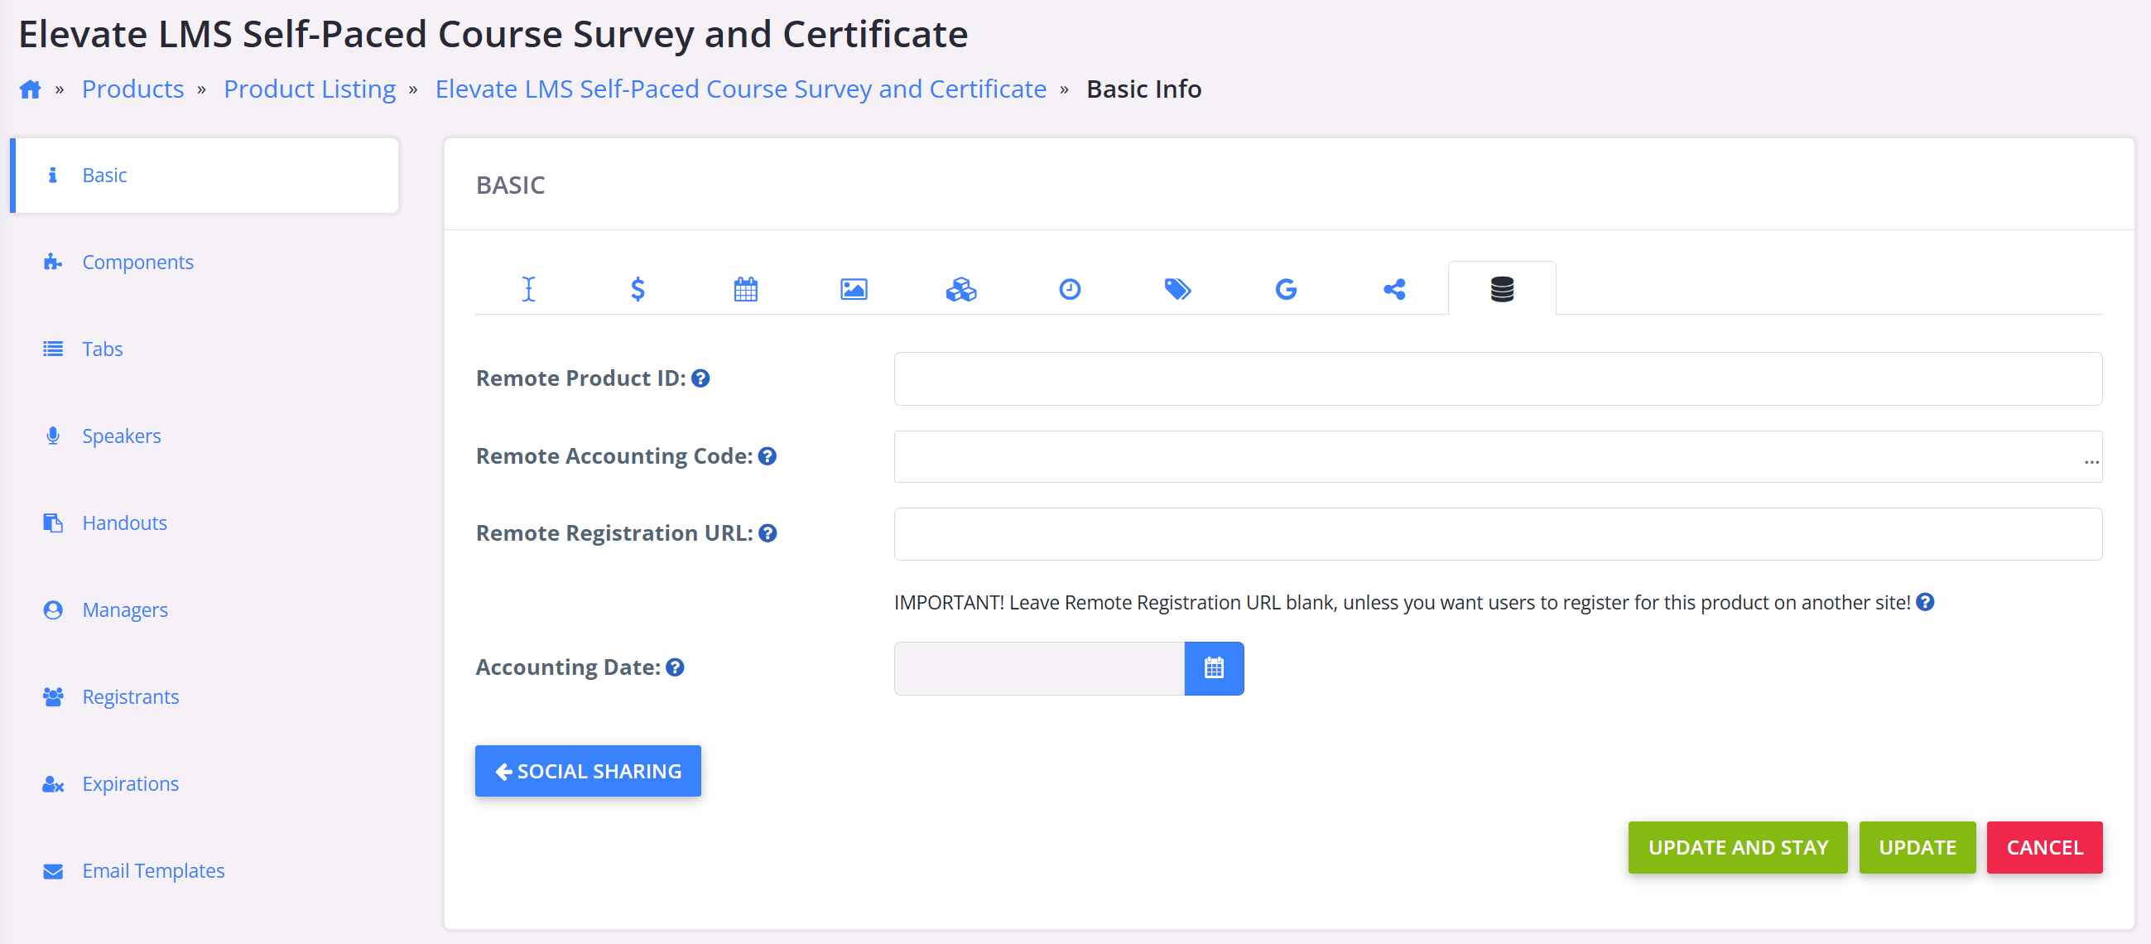Open the social share tab icon
Screen dimensions: 2151x944
click(1393, 289)
